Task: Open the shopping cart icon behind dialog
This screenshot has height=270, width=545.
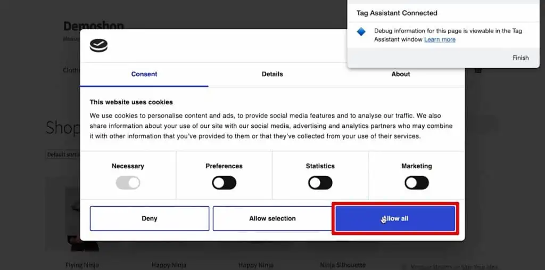Action: (x=478, y=70)
